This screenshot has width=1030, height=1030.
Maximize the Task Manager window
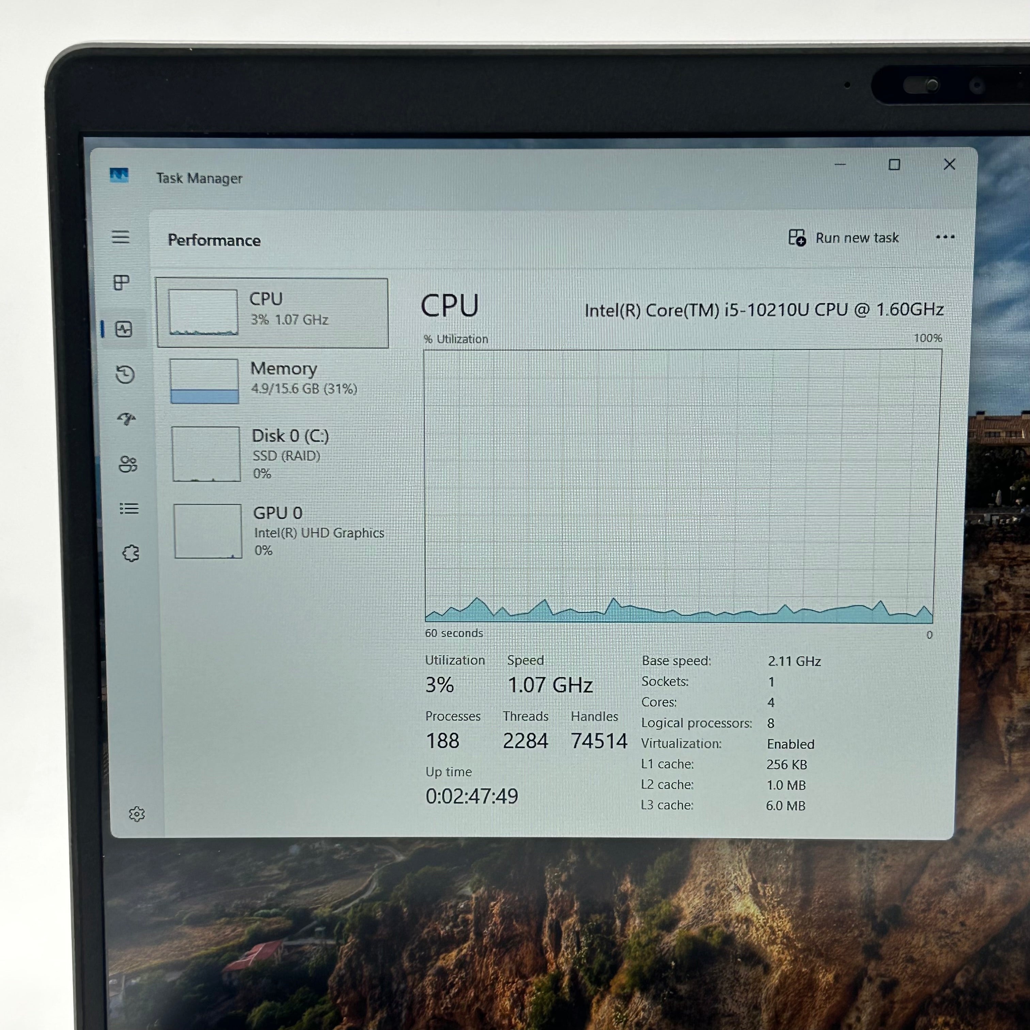[x=894, y=164]
